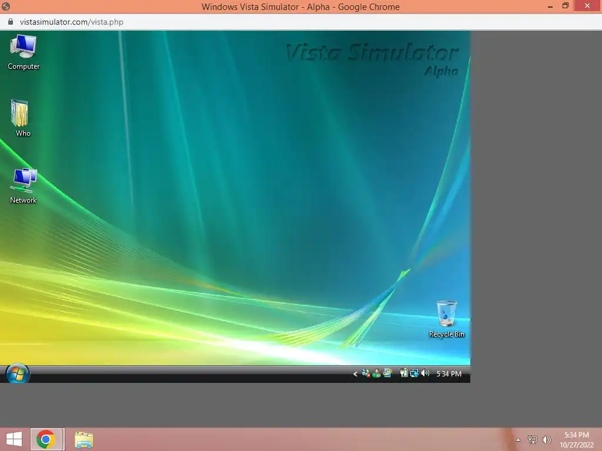
Task: Open the Network desktop icon
Action: 23,186
